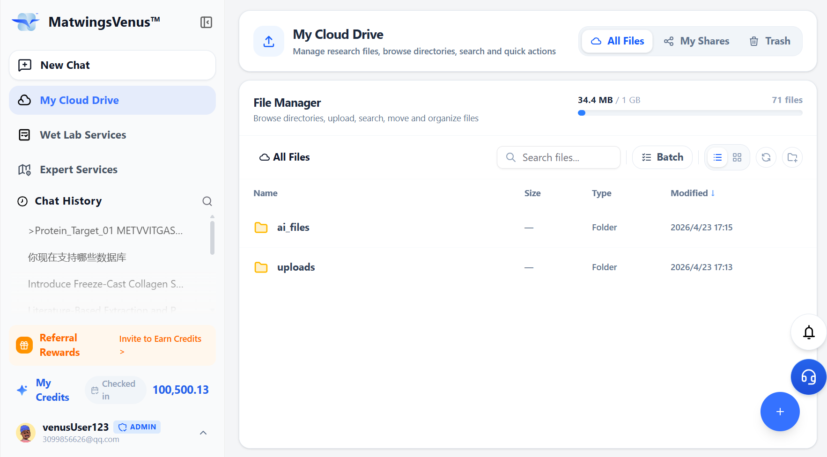Click the My Credits sparkle icon
This screenshot has height=457, width=827.
point(22,390)
